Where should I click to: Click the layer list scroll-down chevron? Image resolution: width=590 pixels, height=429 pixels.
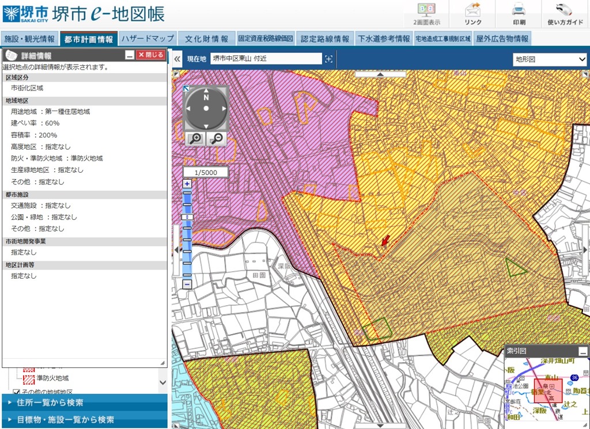[163, 382]
